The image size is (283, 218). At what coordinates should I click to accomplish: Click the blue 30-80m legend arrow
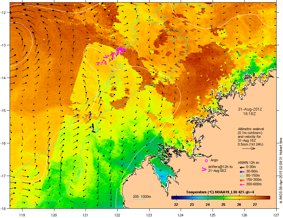(243, 172)
